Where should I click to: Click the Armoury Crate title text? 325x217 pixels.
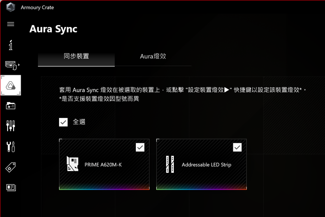point(37,8)
